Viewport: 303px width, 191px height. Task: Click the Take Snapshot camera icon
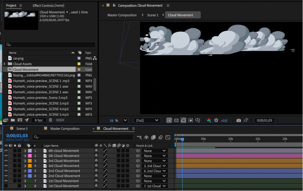point(239,120)
